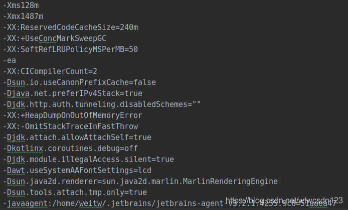
Task: Click the preferIPv4Stack=true line
Action: pyautogui.click(x=73, y=93)
